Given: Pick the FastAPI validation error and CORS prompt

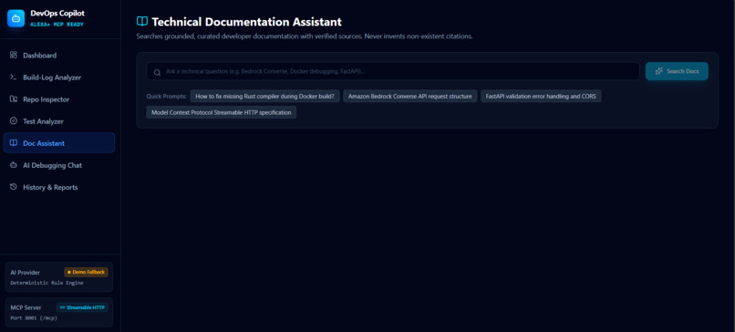Looking at the screenshot, I should (541, 96).
